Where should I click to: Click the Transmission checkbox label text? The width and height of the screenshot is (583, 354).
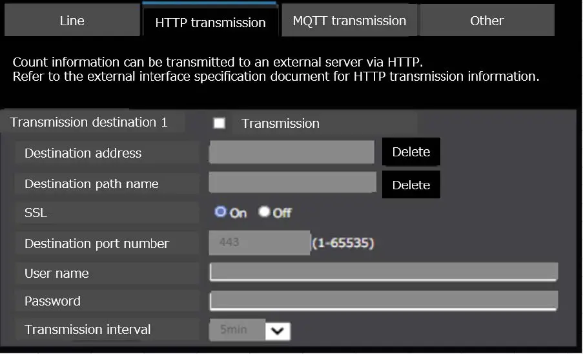(280, 123)
